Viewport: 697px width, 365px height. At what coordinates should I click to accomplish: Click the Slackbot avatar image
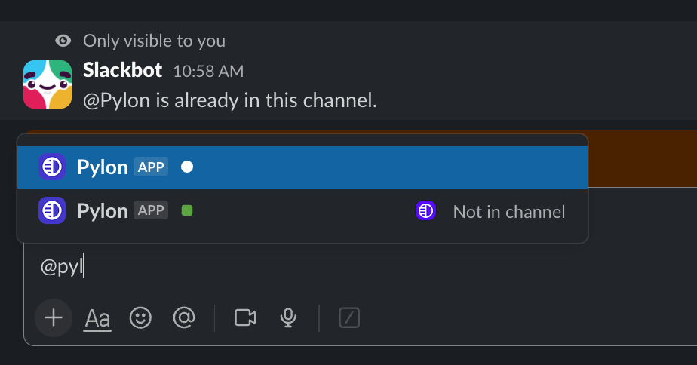pyautogui.click(x=48, y=84)
